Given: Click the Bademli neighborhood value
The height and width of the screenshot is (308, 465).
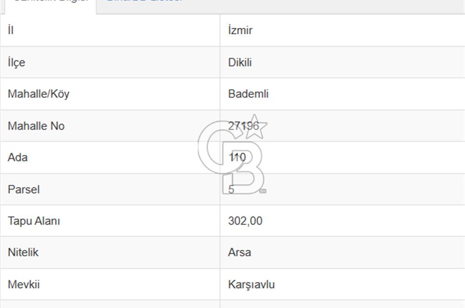Looking at the screenshot, I should click(x=248, y=94).
